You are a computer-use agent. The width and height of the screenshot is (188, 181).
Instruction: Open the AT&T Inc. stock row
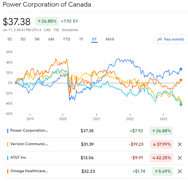click(x=19, y=158)
